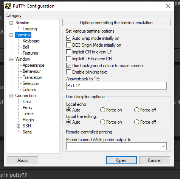
Task: Select SSH category
Action: point(27,126)
